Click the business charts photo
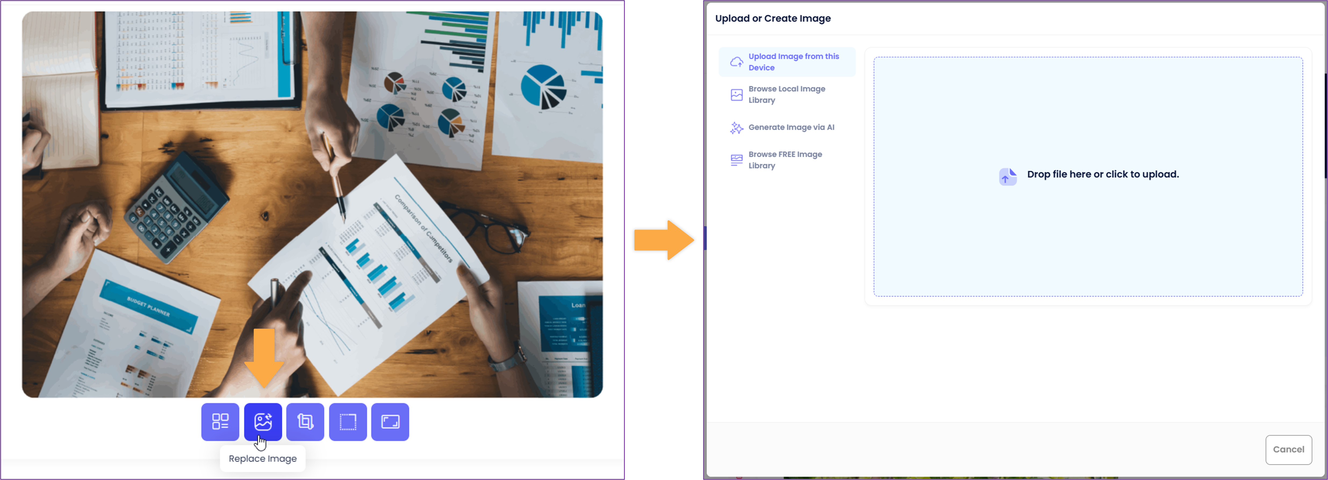The height and width of the screenshot is (480, 1328). click(x=313, y=204)
